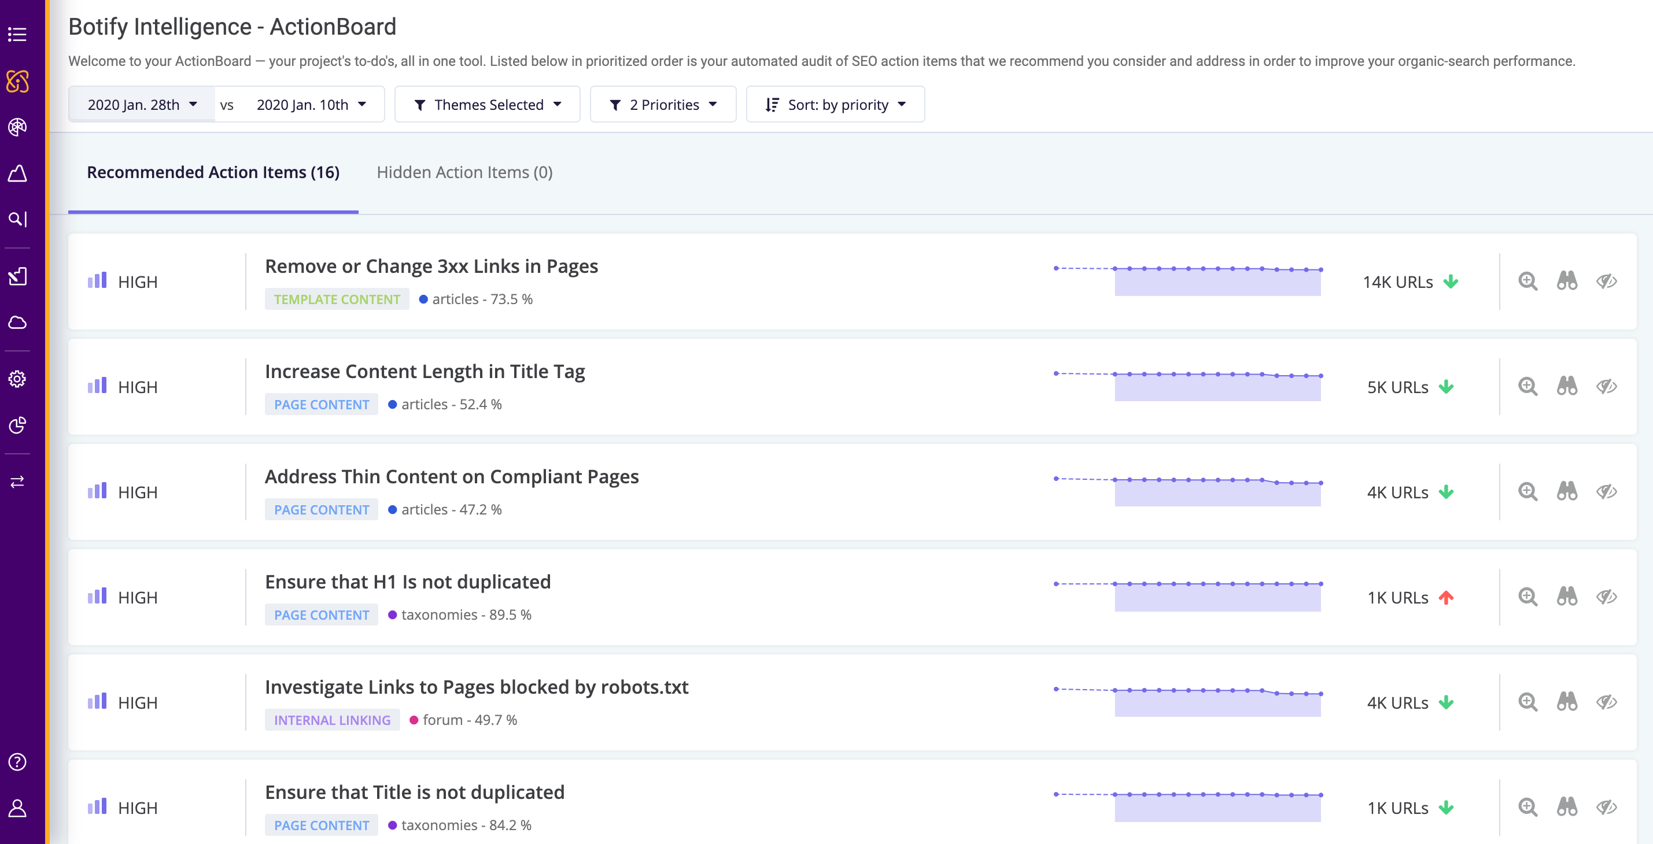Expand the Themes Selected filter
This screenshot has height=844, width=1653.
click(x=487, y=104)
